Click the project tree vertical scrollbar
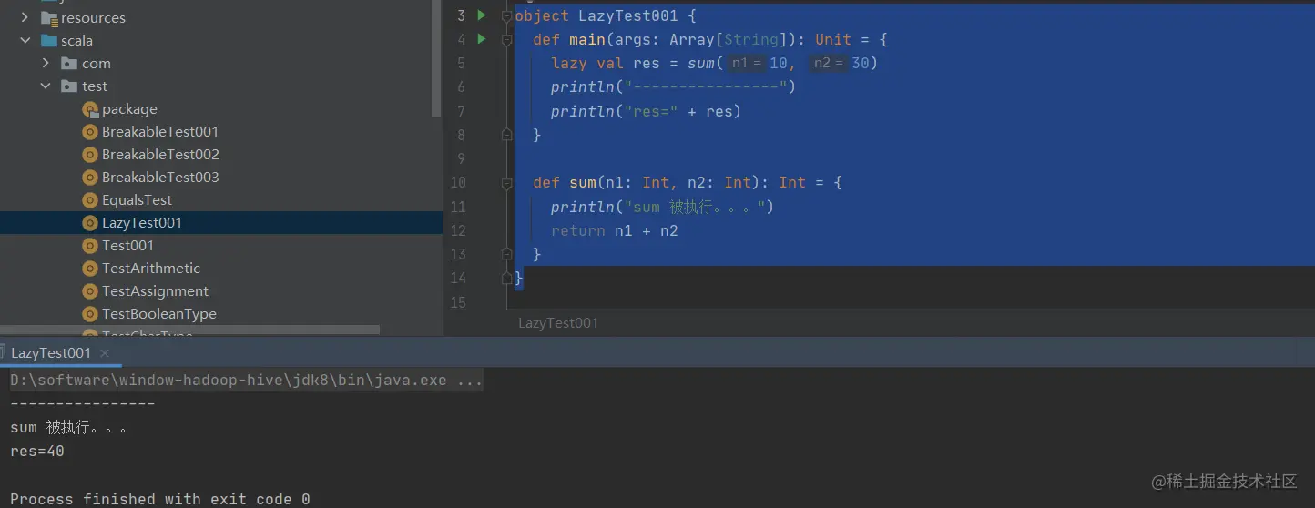The image size is (1315, 508). (x=437, y=58)
